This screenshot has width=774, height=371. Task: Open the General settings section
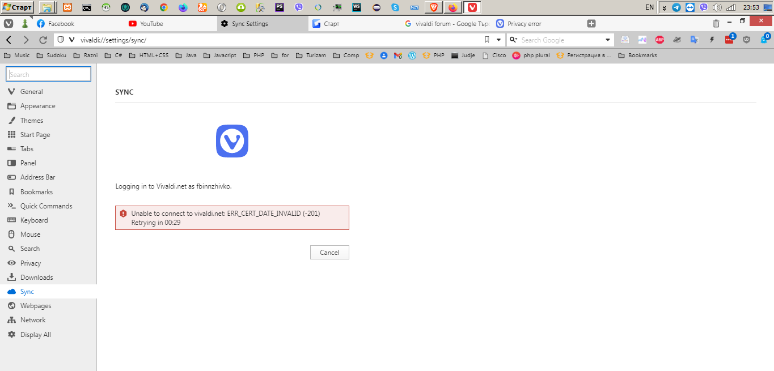[x=48, y=92]
